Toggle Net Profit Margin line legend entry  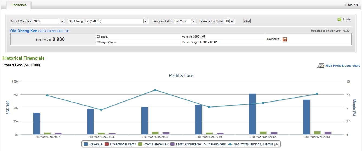click(x=253, y=144)
